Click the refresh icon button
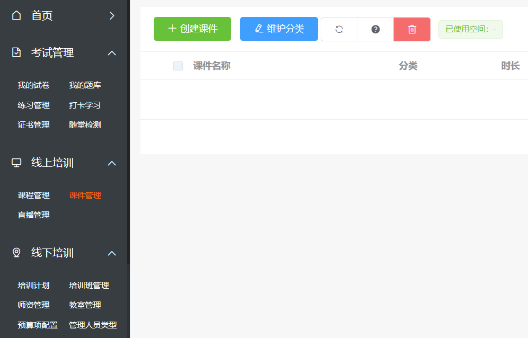The width and height of the screenshot is (528, 338). coord(339,29)
